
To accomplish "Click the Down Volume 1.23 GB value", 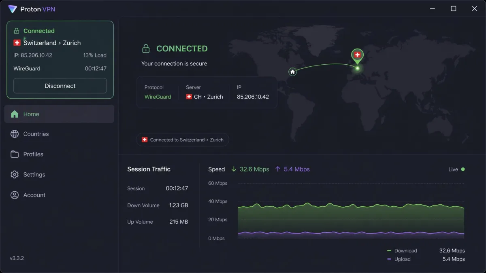I will click(x=179, y=205).
